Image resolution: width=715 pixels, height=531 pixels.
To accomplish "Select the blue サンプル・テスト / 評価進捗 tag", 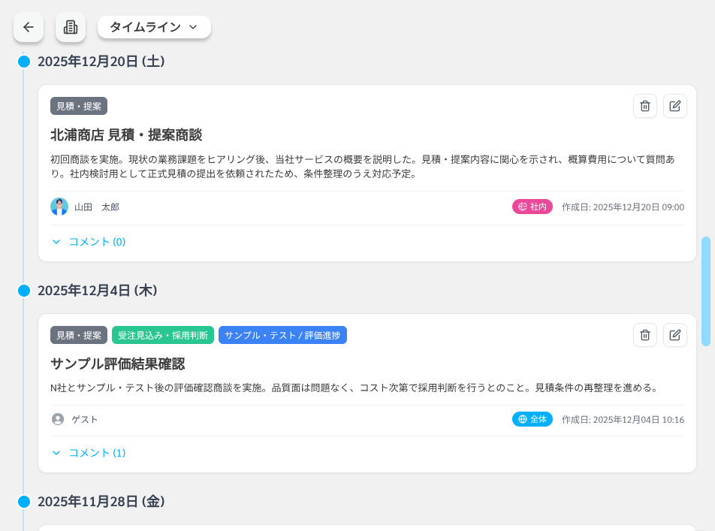I will (x=282, y=335).
